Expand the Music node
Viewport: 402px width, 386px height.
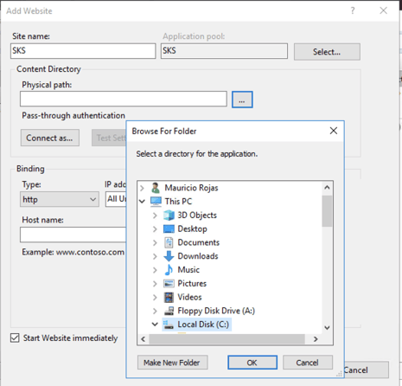pos(155,270)
